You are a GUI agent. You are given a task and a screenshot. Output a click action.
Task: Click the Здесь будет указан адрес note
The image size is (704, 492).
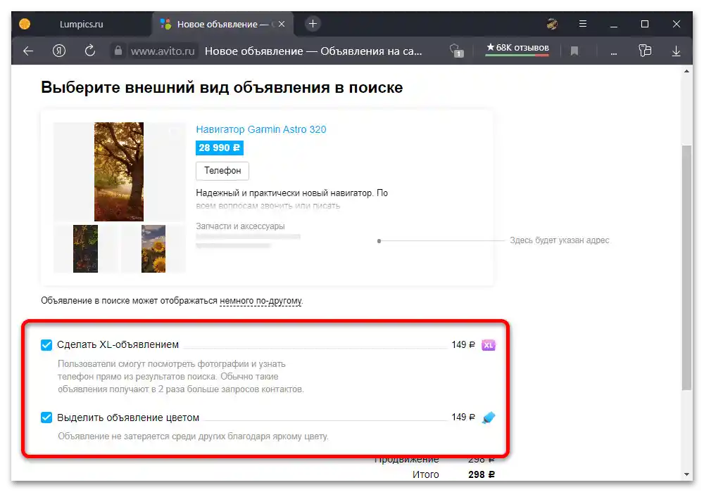coord(560,240)
